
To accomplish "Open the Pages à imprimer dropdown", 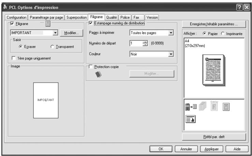I will tap(171, 33).
